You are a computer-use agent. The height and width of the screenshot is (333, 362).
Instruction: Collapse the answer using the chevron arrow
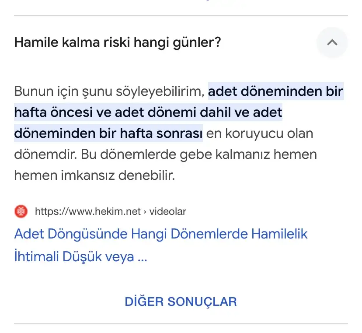point(332,42)
